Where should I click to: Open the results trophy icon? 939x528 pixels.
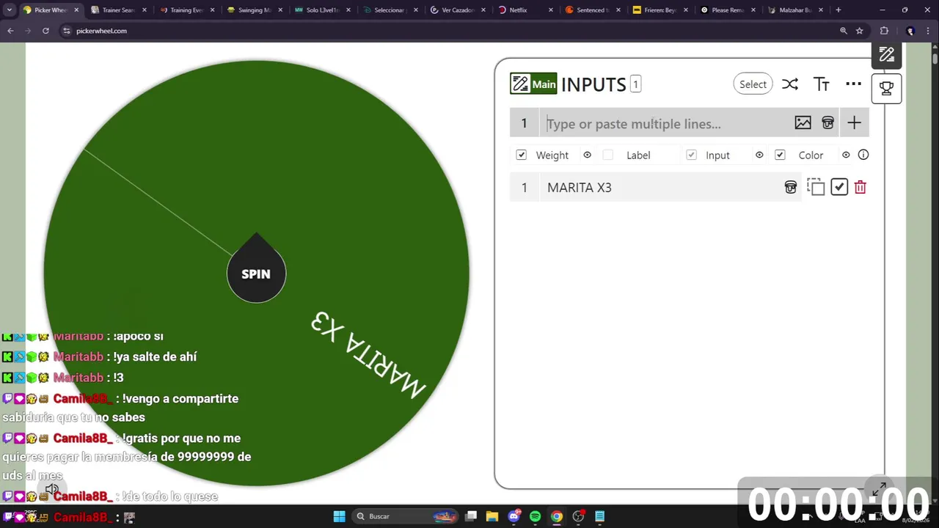tap(886, 88)
